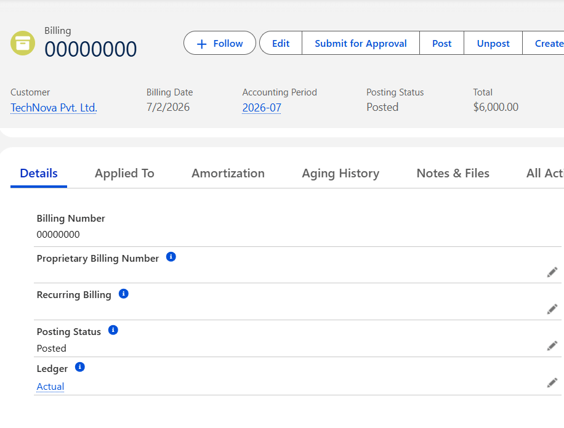Open the cut-off All Activity tab
Image resolution: width=564 pixels, height=428 pixels.
545,174
